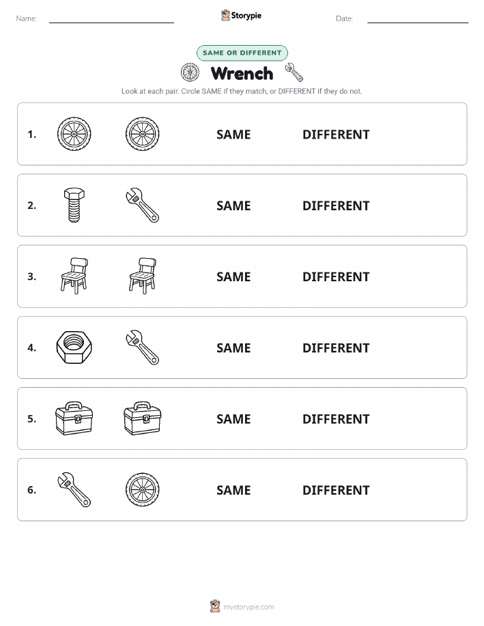Click the wrench icon beside the Wrench title
The height and width of the screenshot is (626, 484).
pos(294,72)
